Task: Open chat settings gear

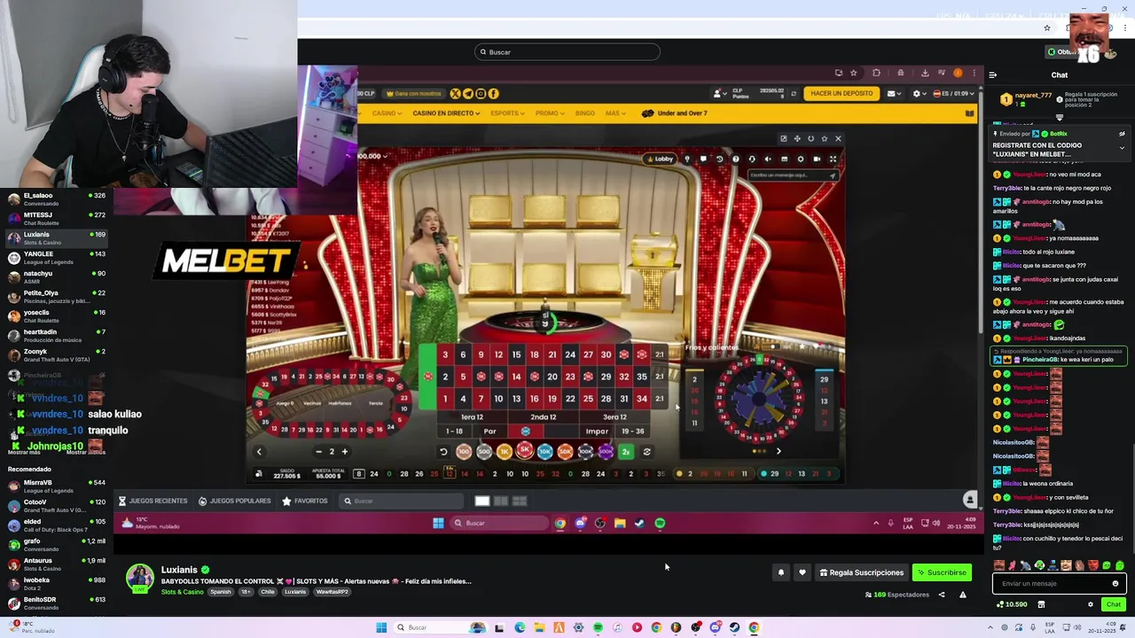Action: click(1091, 604)
